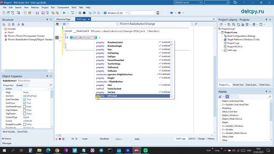Screen dimensions: 274x154
Task: Open Windows Start menu
Action: tap(4, 150)
